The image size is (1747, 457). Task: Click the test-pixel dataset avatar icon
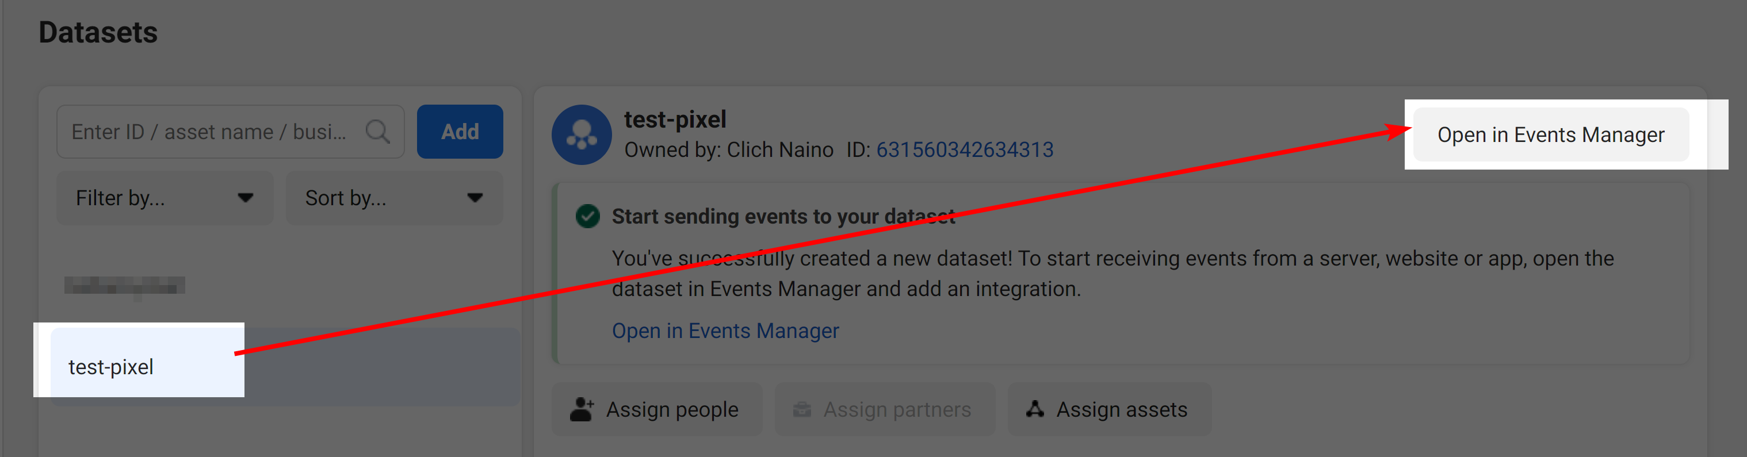coord(582,135)
